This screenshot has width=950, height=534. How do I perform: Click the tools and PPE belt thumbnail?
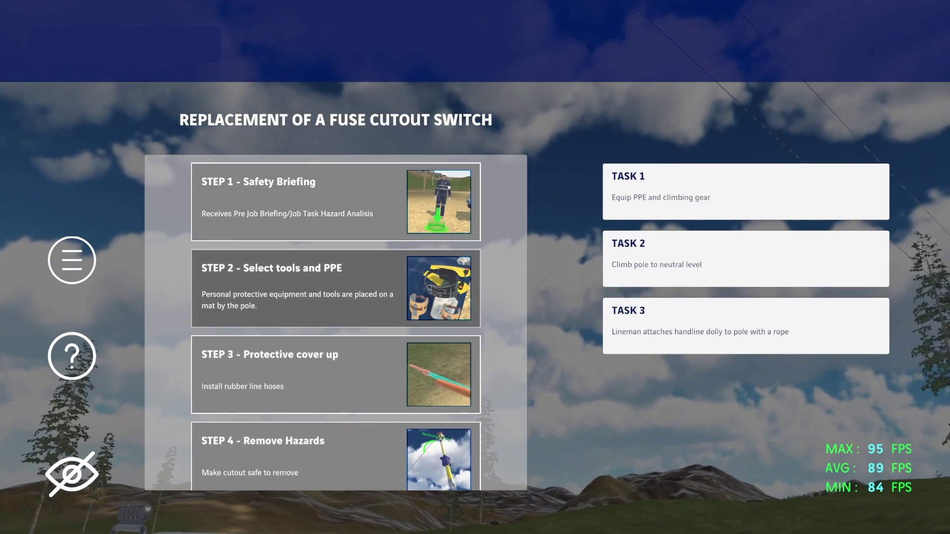[x=439, y=288]
